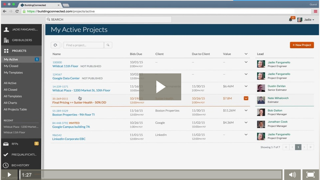Open the Wildcat 11th Floor project link

65,66
